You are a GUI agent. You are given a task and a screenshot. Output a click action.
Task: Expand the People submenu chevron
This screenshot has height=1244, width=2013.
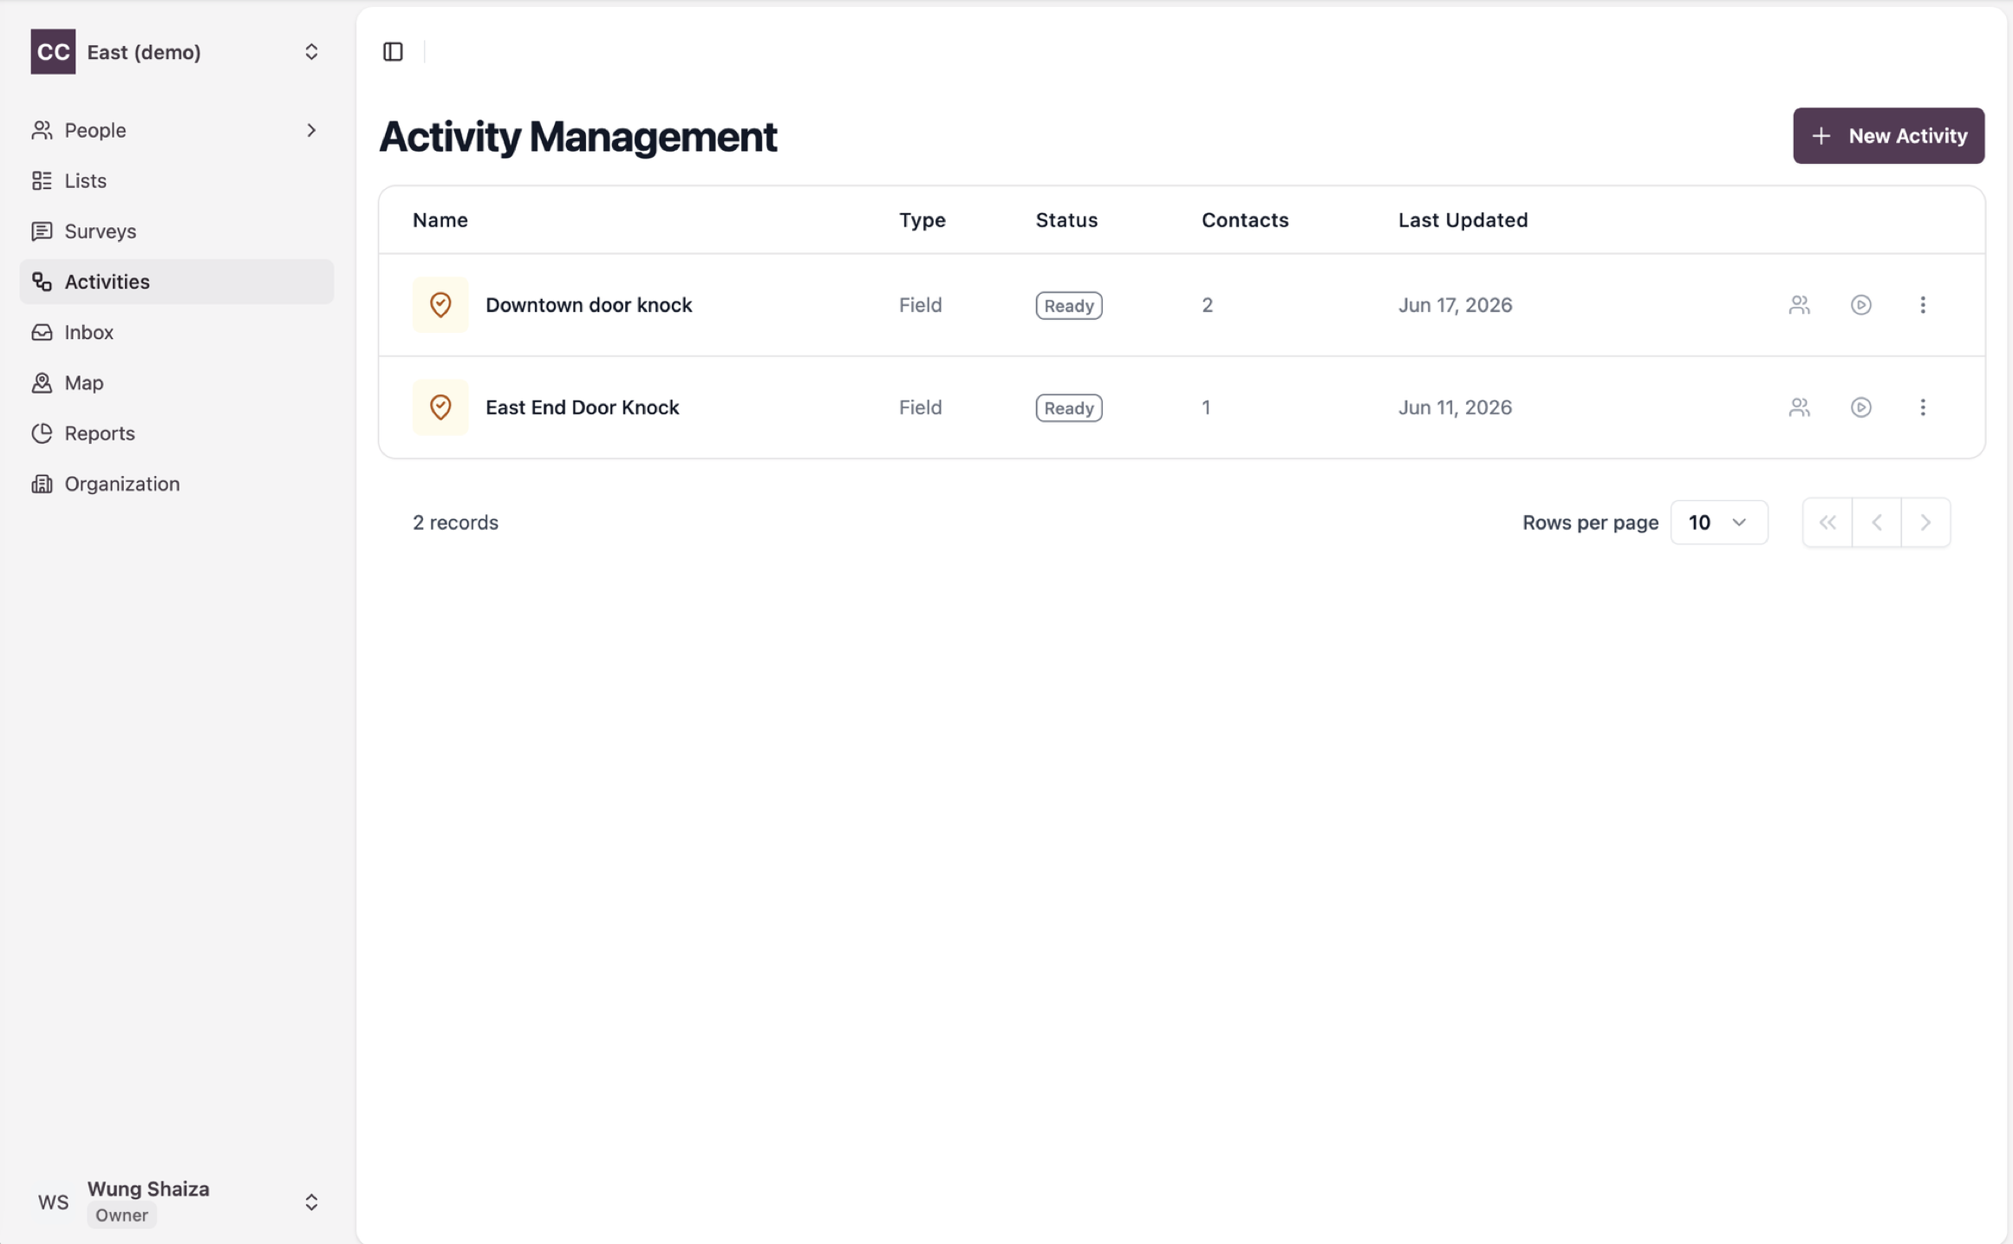click(x=311, y=130)
